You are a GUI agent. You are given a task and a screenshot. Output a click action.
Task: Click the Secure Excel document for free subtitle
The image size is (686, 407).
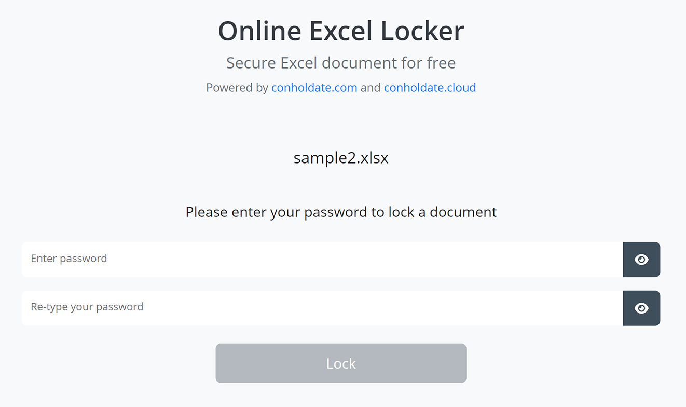click(341, 62)
